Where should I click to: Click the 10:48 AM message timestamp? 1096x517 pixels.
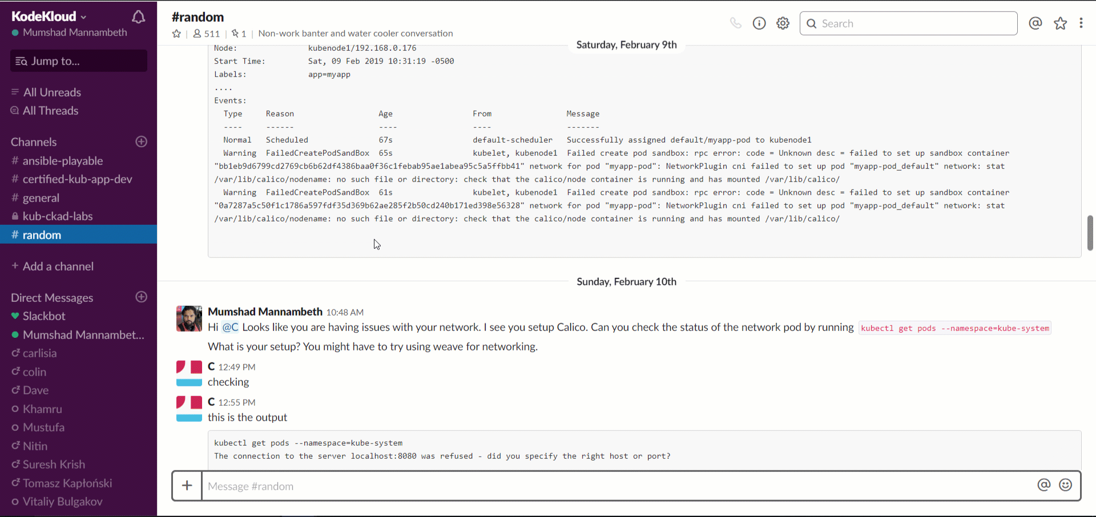(345, 313)
